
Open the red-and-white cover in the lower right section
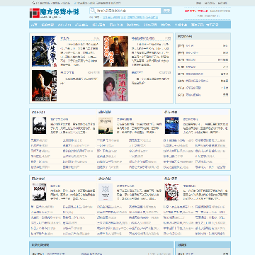click(x=171, y=192)
